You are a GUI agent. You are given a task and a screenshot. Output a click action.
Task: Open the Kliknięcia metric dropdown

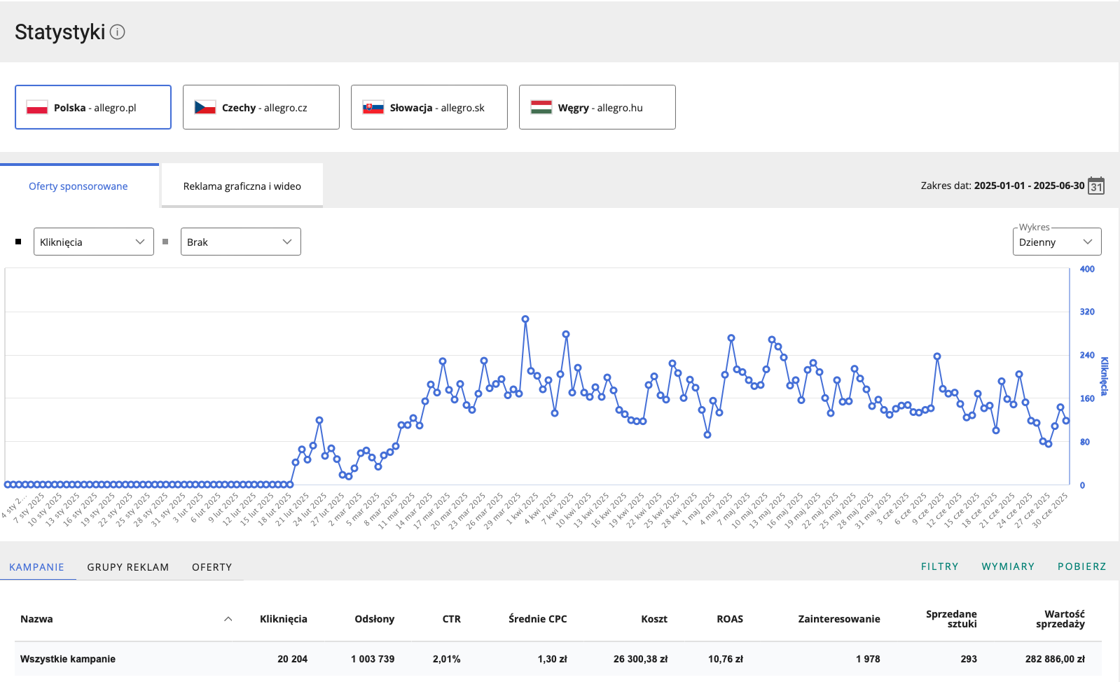(93, 242)
